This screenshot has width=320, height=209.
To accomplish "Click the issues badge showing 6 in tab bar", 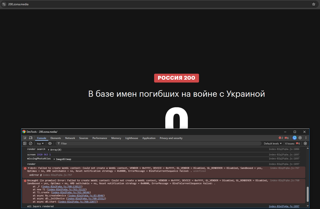I will point(287,138).
